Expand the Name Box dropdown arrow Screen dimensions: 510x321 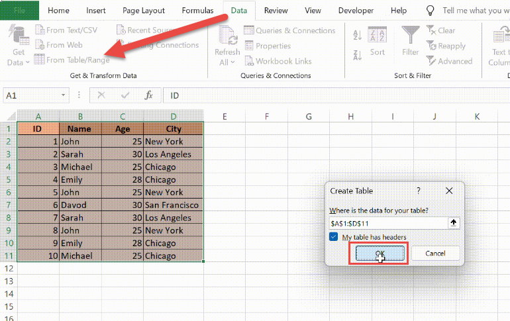click(x=63, y=95)
